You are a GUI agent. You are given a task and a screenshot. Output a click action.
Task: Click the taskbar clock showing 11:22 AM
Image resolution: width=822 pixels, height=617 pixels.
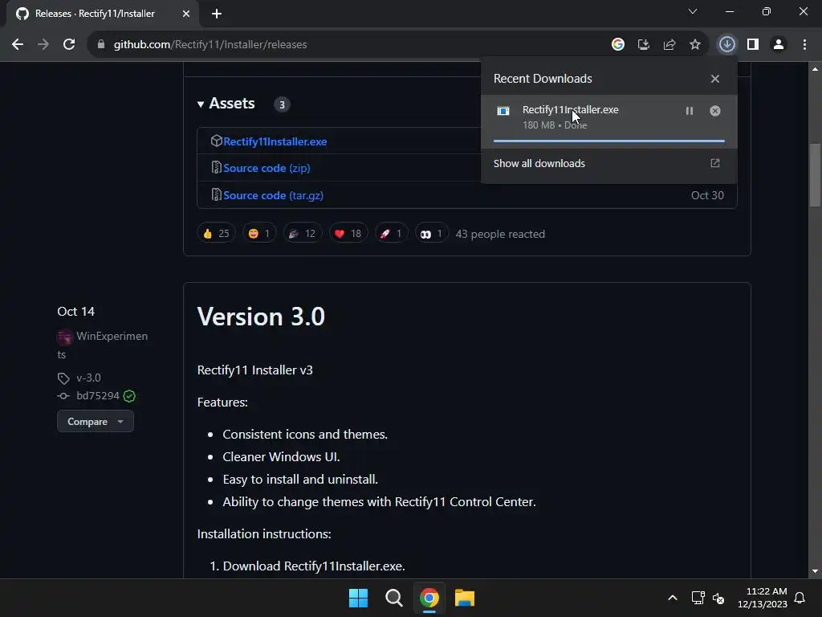[x=763, y=598]
